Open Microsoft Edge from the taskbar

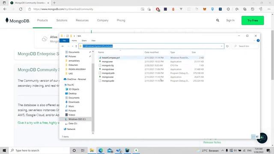(101, 150)
